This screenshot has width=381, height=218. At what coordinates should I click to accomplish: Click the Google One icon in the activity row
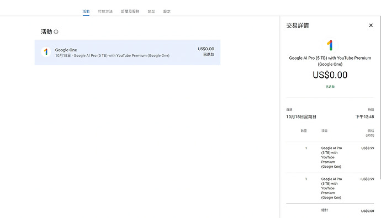[x=46, y=52]
